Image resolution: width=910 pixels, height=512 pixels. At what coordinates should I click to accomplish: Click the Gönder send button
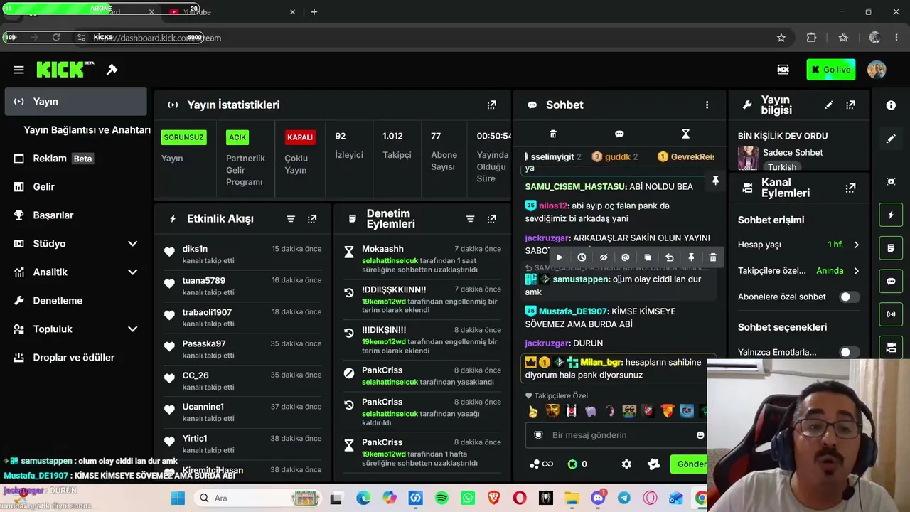[690, 464]
